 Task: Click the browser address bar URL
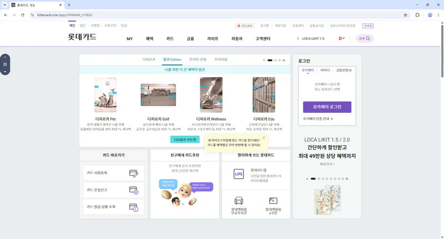(x=65, y=15)
